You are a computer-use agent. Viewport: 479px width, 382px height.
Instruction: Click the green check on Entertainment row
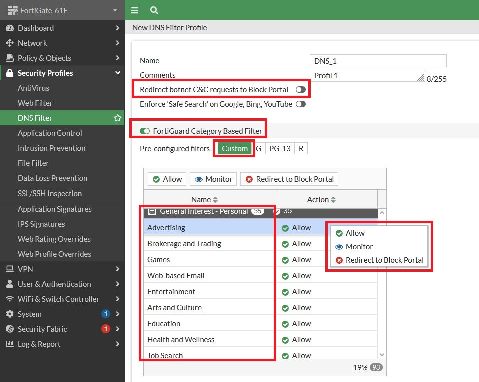coord(285,292)
